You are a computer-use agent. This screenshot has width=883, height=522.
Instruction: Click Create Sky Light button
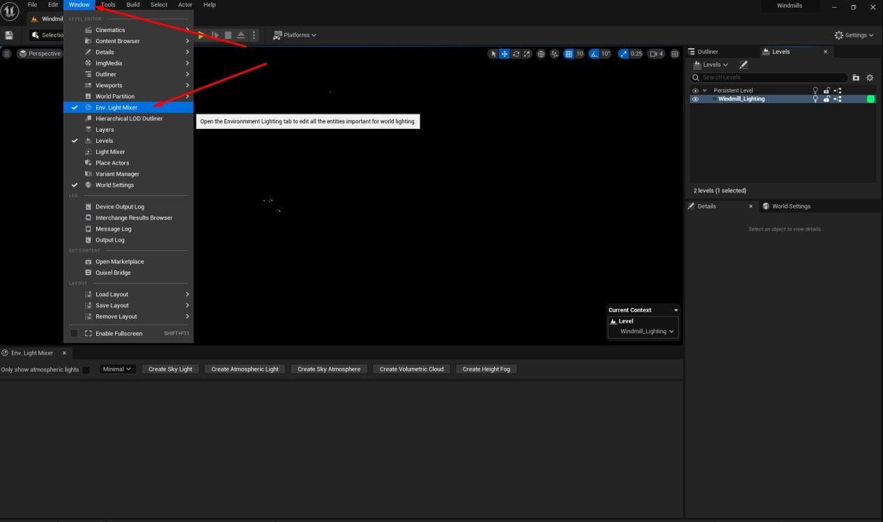(x=171, y=369)
